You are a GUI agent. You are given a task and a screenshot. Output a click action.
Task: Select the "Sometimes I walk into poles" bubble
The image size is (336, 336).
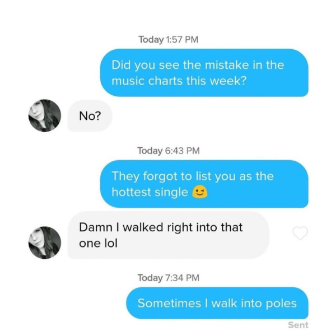coord(217,303)
